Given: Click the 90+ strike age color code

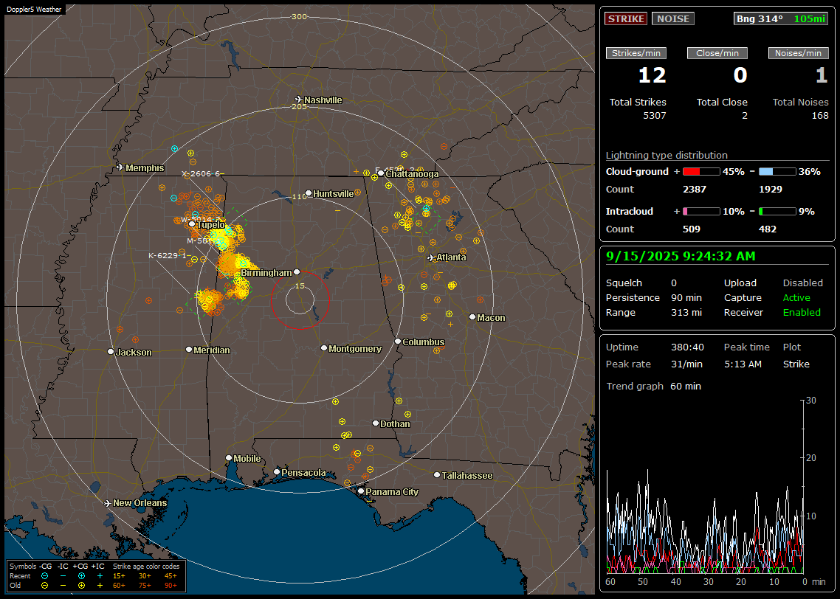Looking at the screenshot, I should pyautogui.click(x=171, y=586).
